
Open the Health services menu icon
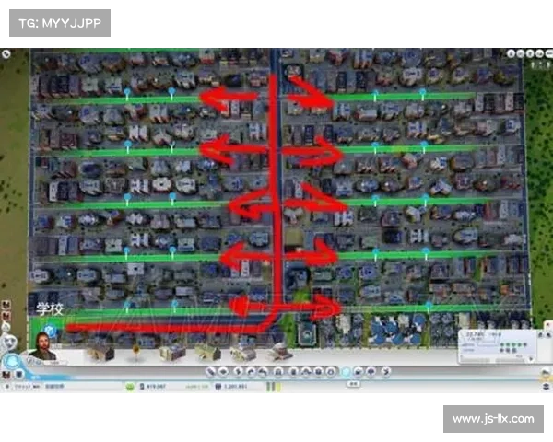318,372
